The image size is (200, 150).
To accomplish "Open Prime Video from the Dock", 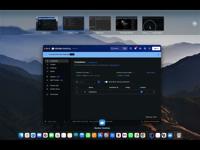I will click(112, 135).
